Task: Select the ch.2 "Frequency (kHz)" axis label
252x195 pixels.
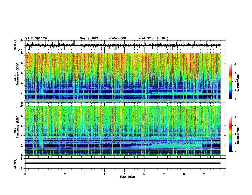Action: (x=17, y=127)
